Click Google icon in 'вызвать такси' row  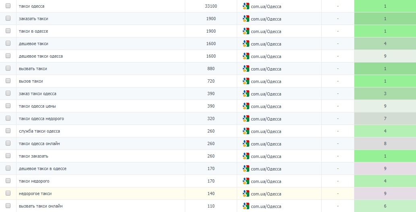(246, 69)
